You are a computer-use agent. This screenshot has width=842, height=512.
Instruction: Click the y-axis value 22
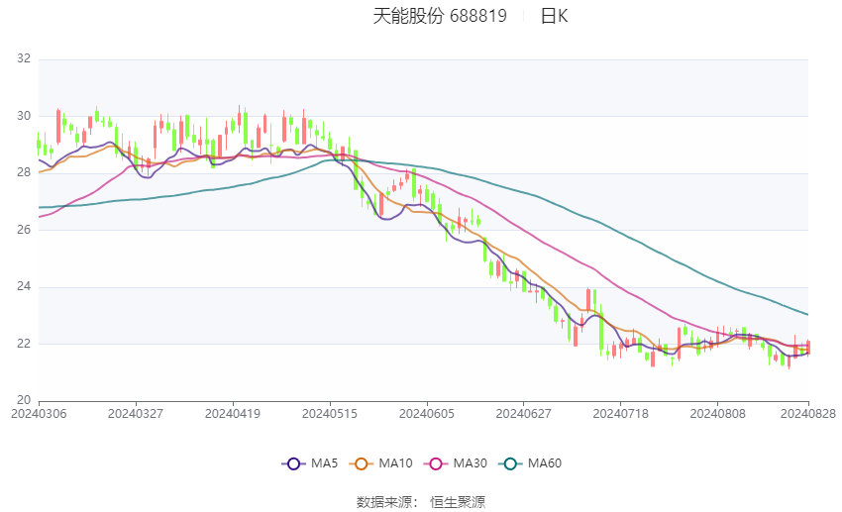[x=24, y=343]
